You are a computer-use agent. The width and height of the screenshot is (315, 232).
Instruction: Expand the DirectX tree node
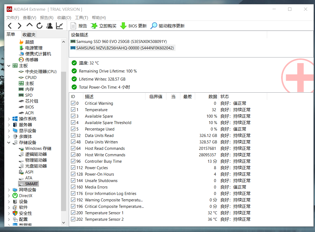[x=9, y=196]
